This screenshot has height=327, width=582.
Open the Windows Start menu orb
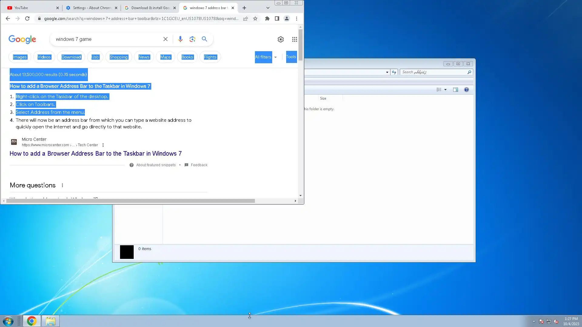coord(8,321)
